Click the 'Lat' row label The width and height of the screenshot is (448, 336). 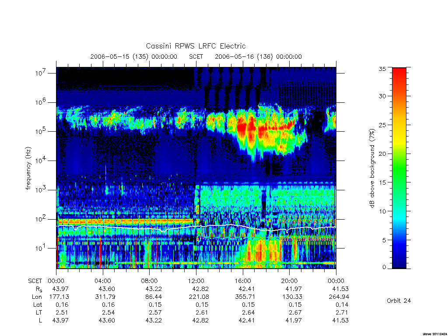tap(38, 304)
